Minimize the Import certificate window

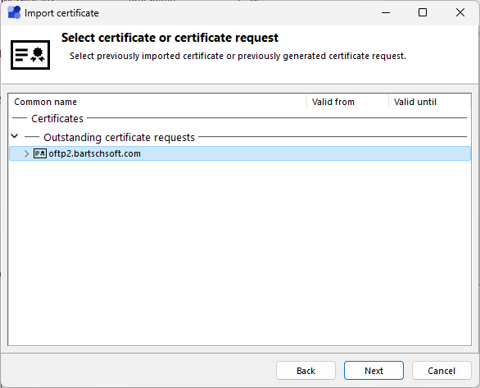pos(386,12)
